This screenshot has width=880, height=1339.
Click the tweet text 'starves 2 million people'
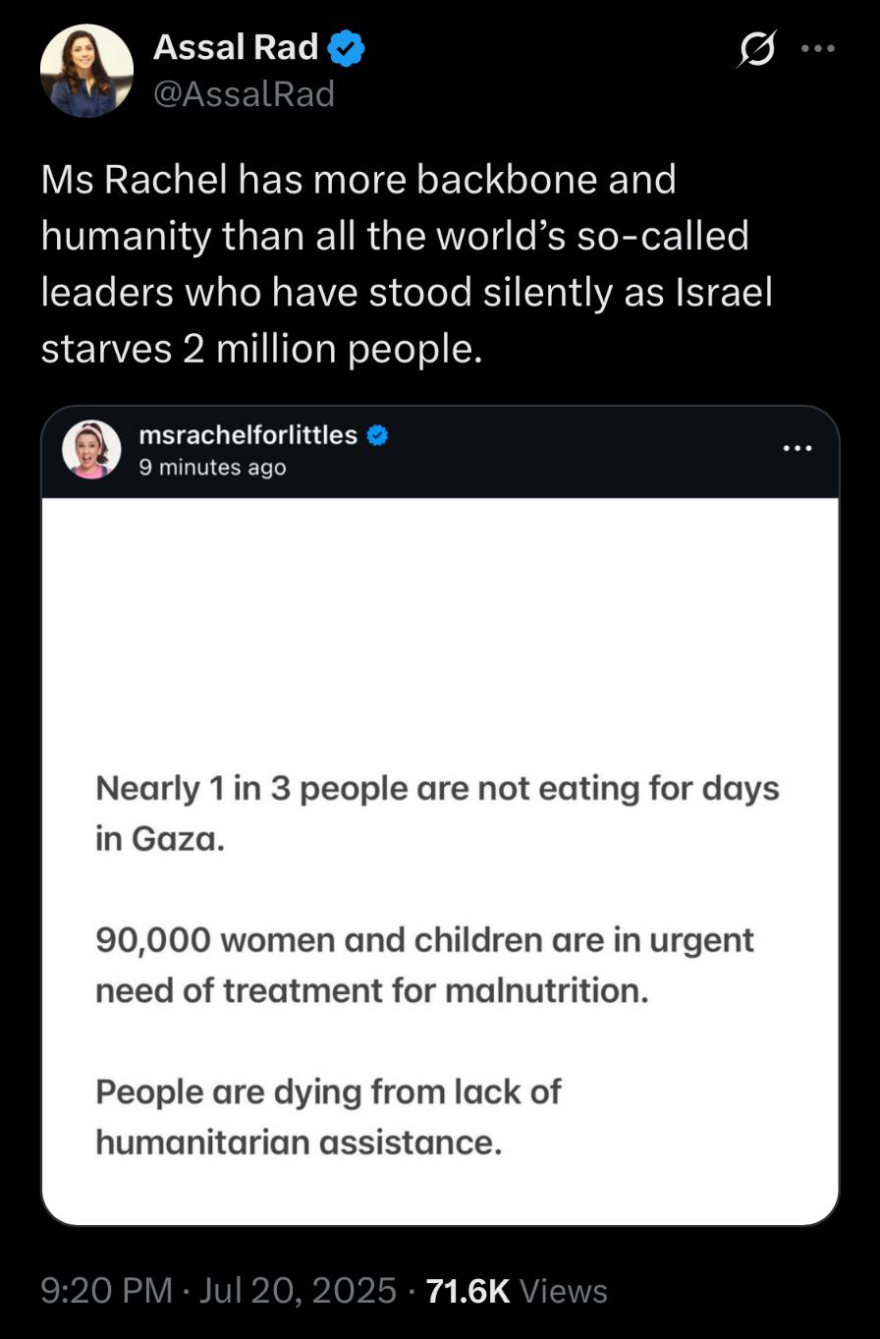(x=261, y=349)
